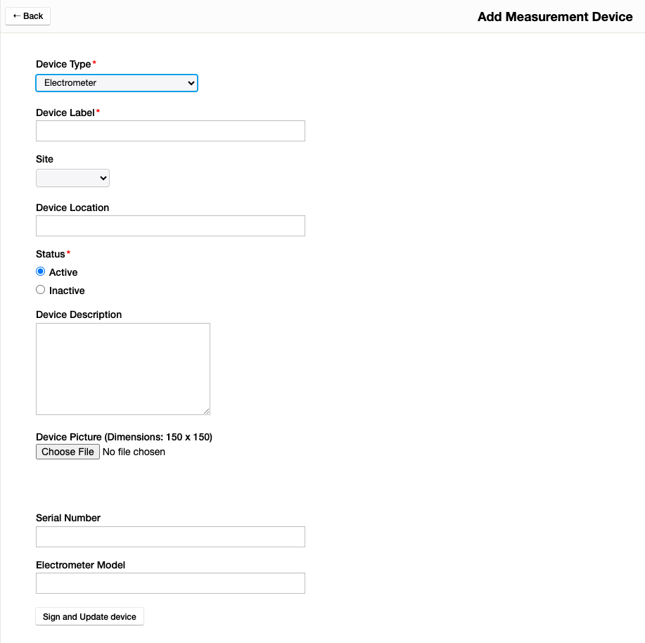Select the Inactive status radio button
Screen dimensions: 645x643
pyautogui.click(x=41, y=290)
